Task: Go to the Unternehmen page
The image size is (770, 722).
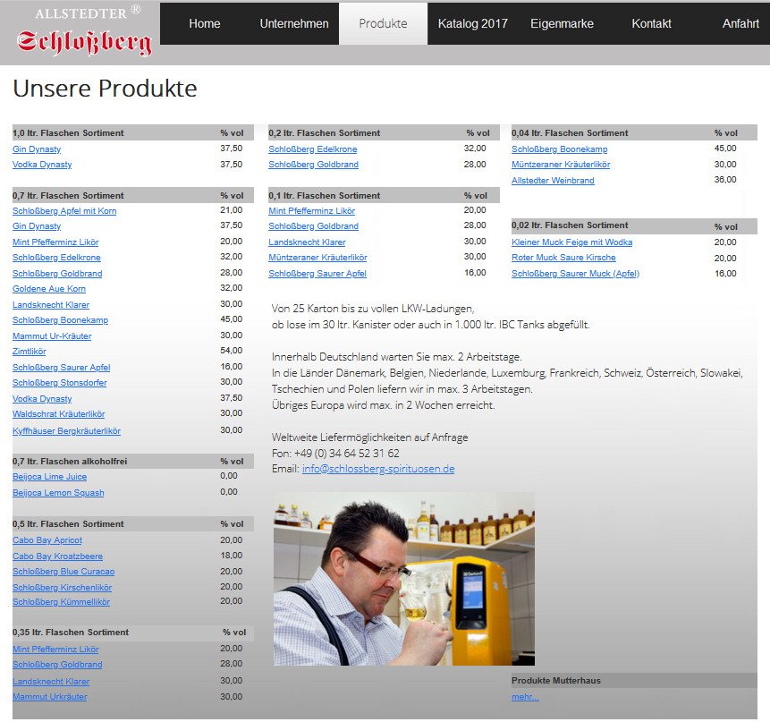Action: click(294, 23)
